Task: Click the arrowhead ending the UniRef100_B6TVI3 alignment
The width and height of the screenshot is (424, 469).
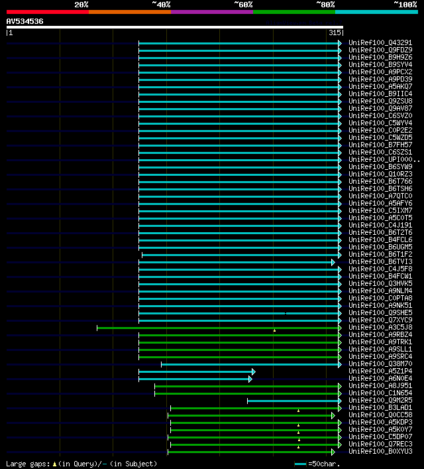Action: [333, 262]
